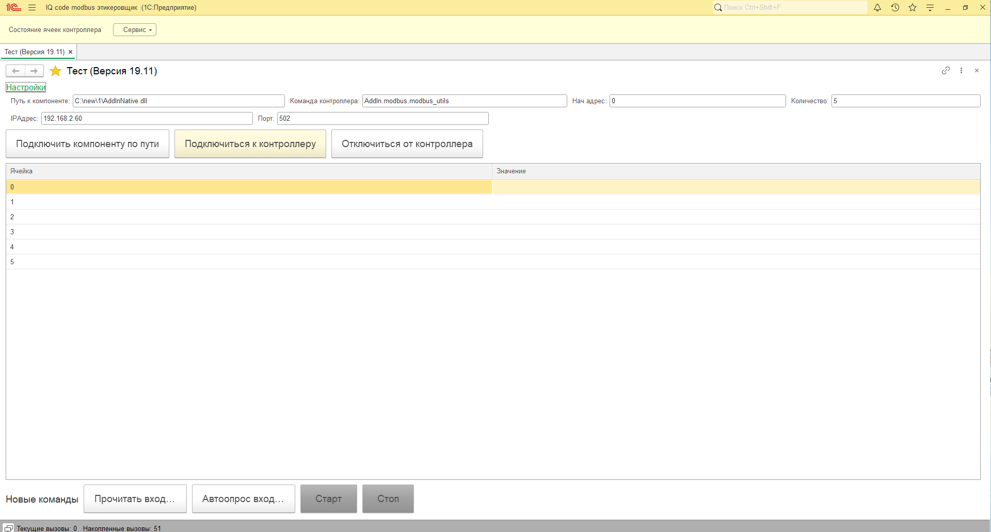
Task: Open Состояние ячеек контроллера menu item
Action: [55, 30]
